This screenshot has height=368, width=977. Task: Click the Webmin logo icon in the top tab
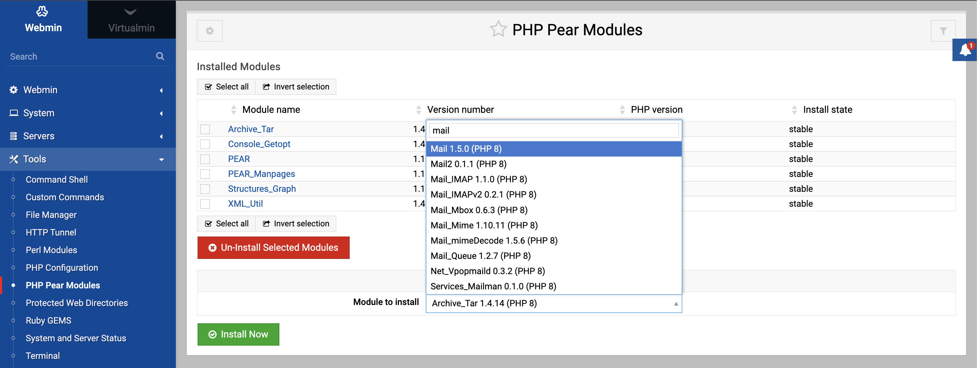click(42, 12)
